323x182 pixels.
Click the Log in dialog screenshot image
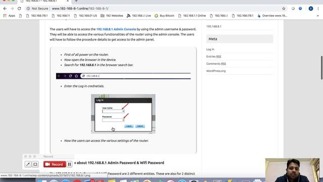pyautogui.click(x=123, y=114)
